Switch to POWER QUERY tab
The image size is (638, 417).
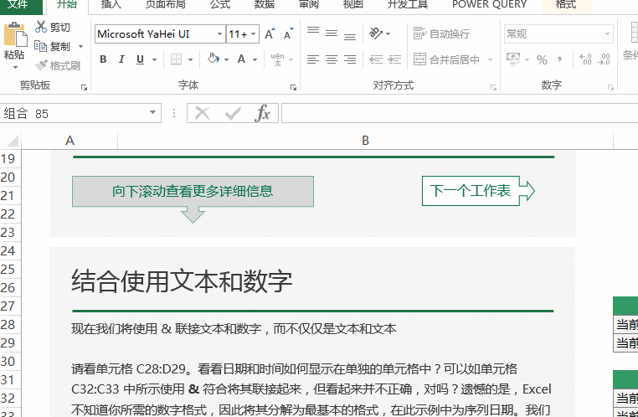[x=489, y=5]
